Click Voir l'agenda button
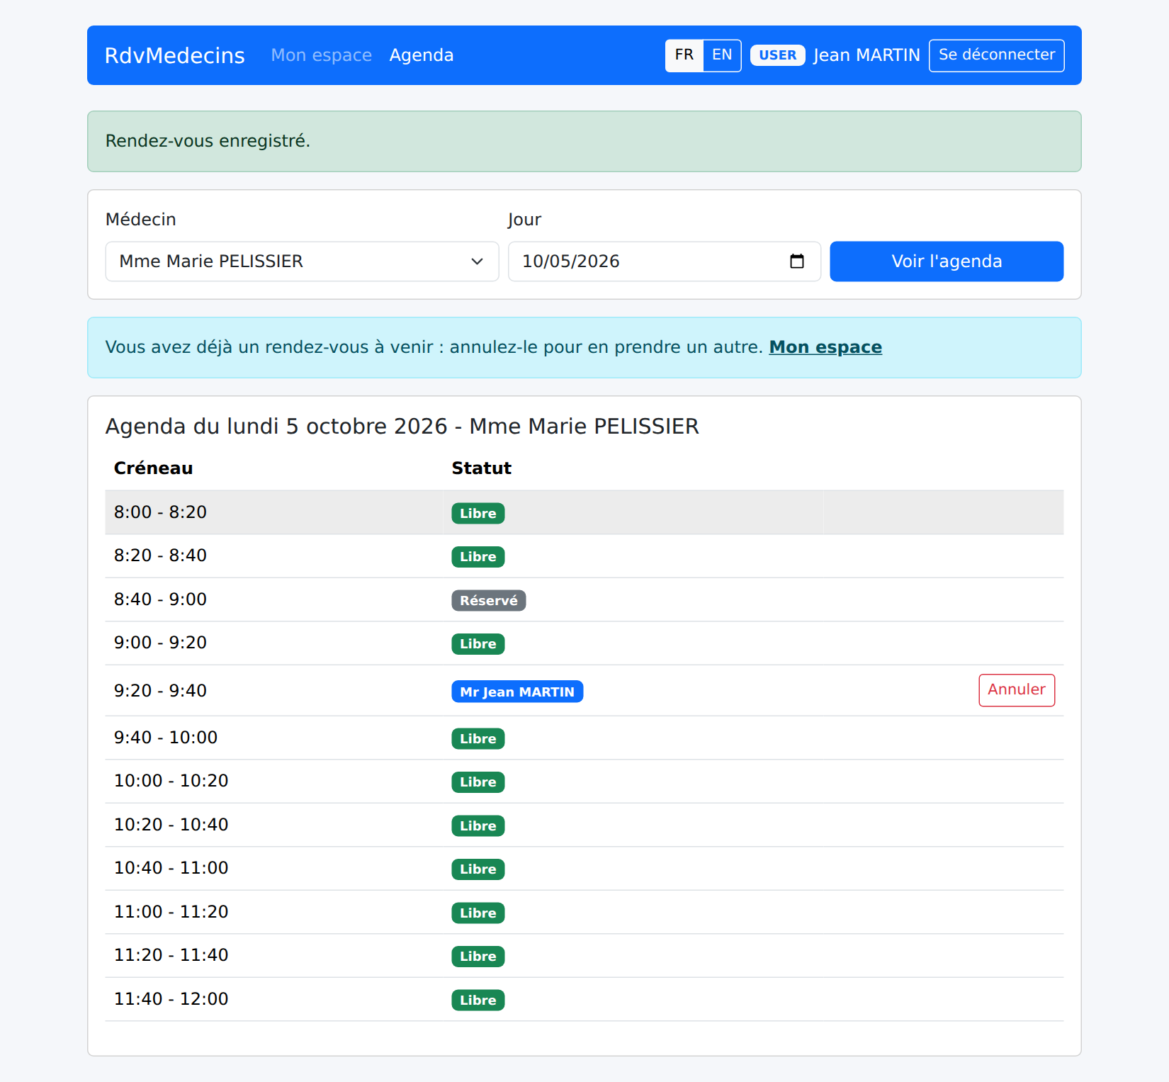Screen dimensions: 1169x1082 pyautogui.click(x=947, y=261)
